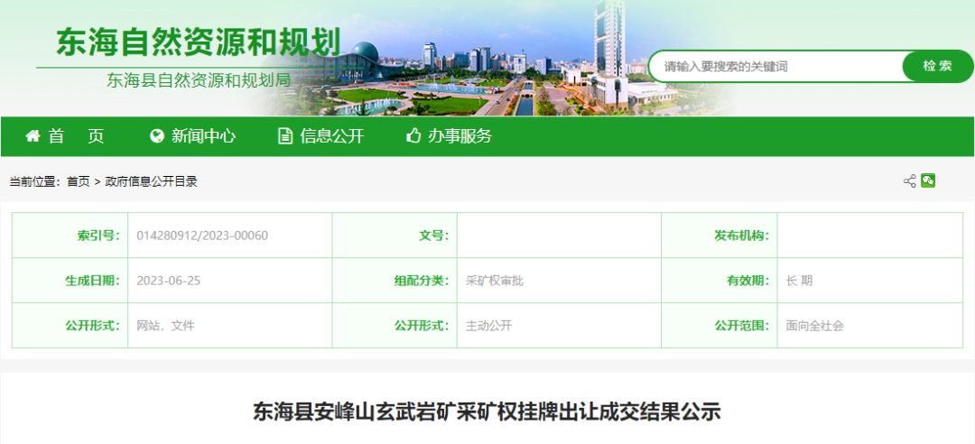Image resolution: width=975 pixels, height=444 pixels.
Task: Share via the green WeChat icon
Action: click(x=928, y=180)
